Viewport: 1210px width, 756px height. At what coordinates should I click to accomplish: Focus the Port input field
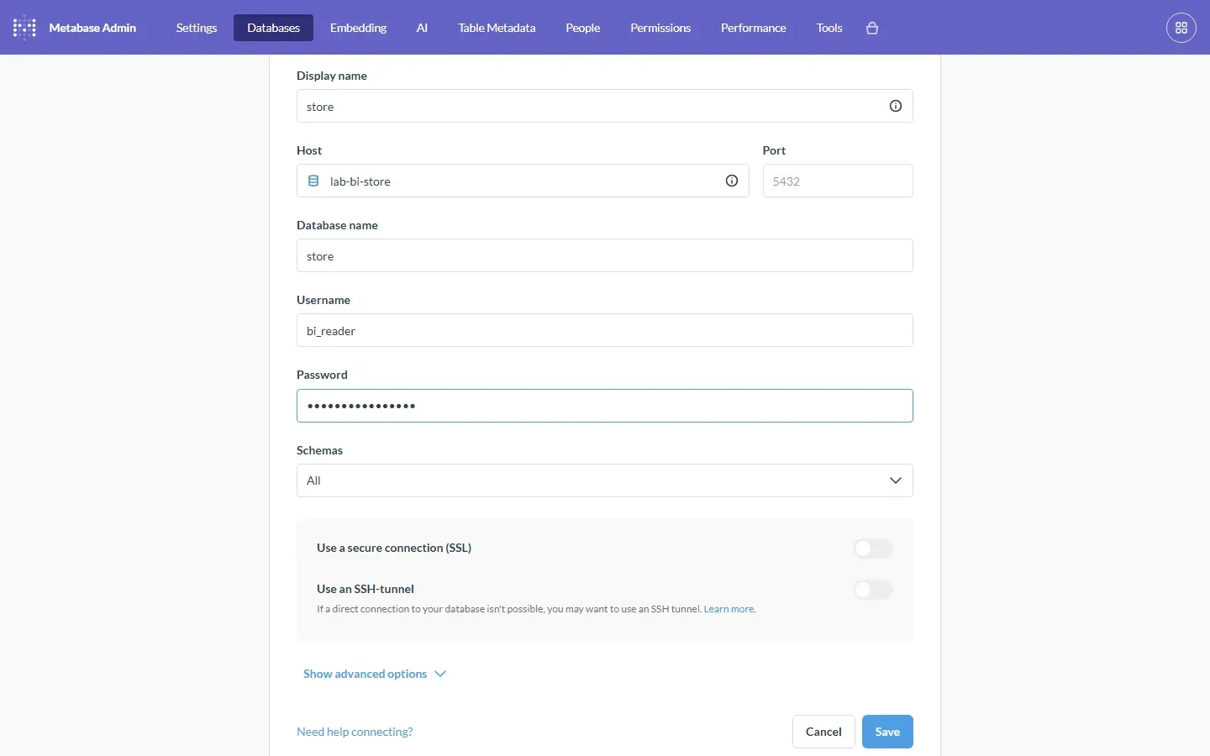pyautogui.click(x=838, y=181)
